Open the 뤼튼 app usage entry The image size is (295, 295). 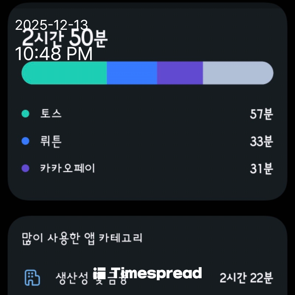[x=51, y=141]
